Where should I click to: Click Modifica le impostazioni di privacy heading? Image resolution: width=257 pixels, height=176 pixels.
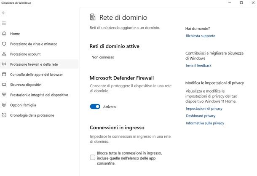point(214,83)
